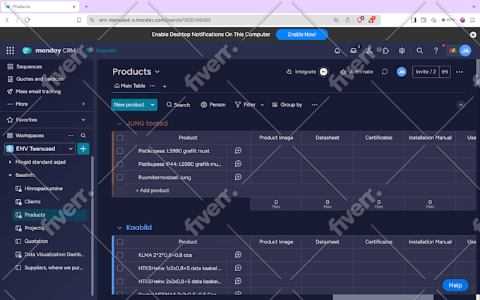The width and height of the screenshot is (480, 300).
Task: Open conversation for HTKSHekw 2x2x0,8+S row
Action: [x=238, y=281]
